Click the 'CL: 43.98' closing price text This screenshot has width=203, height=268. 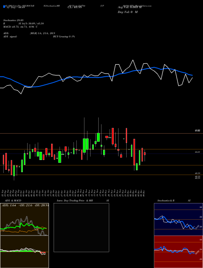click(75, 7)
